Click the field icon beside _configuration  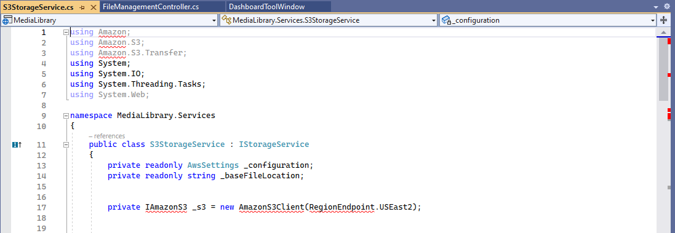pyautogui.click(x=446, y=20)
